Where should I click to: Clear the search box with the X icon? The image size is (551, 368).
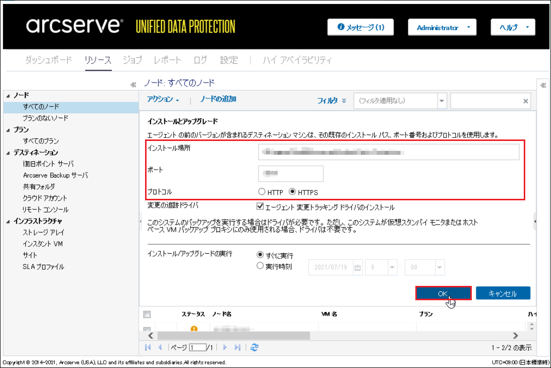526,101
